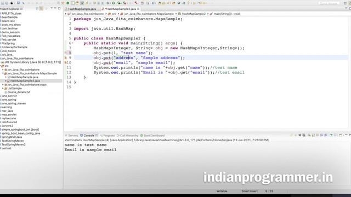Open the Boot Dashboard view tab
Viewport: 351px width, 197px height.
pyautogui.click(x=152, y=135)
